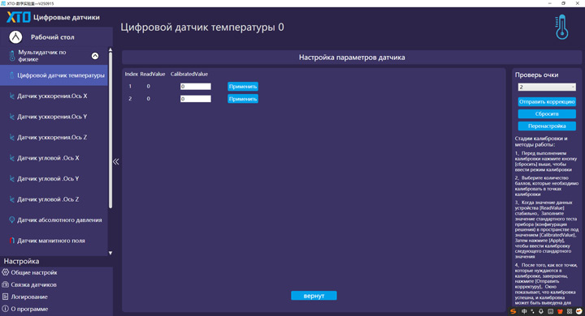Image resolution: width=585 pixels, height=316 pixels.
Task: Click the gear icon of Общие настройк
Action: pyautogui.click(x=5, y=272)
